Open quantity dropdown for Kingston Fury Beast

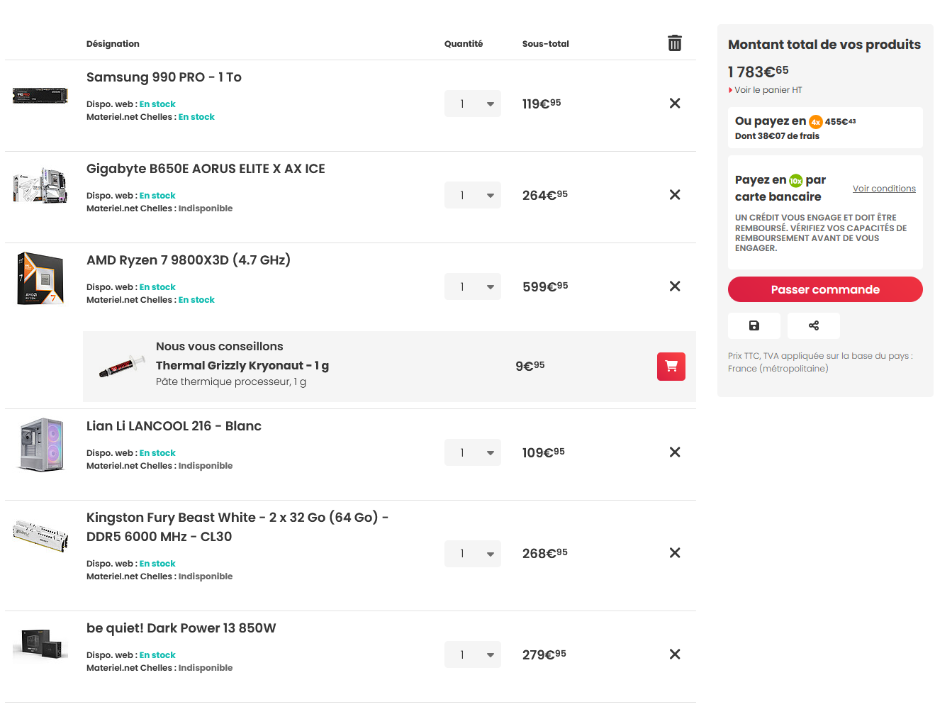coord(473,554)
